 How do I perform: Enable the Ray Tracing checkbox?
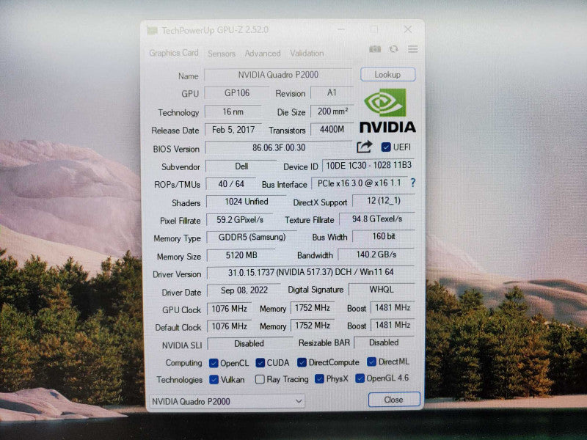click(260, 379)
